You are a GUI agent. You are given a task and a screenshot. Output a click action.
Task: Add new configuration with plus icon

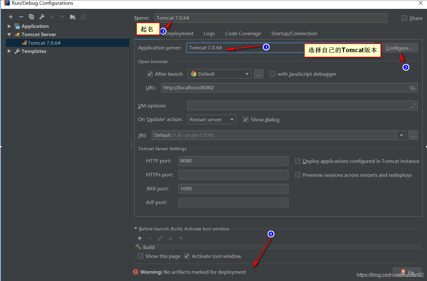11,17
